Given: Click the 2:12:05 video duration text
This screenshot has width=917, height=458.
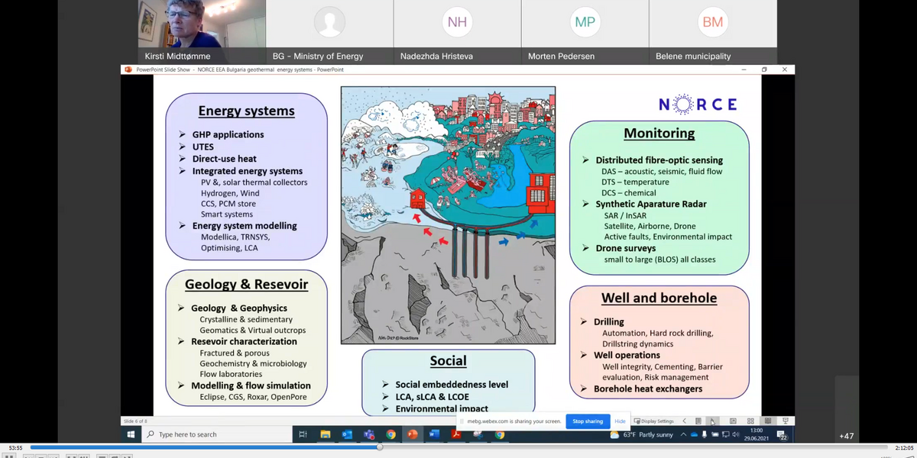Looking at the screenshot, I should [x=905, y=447].
